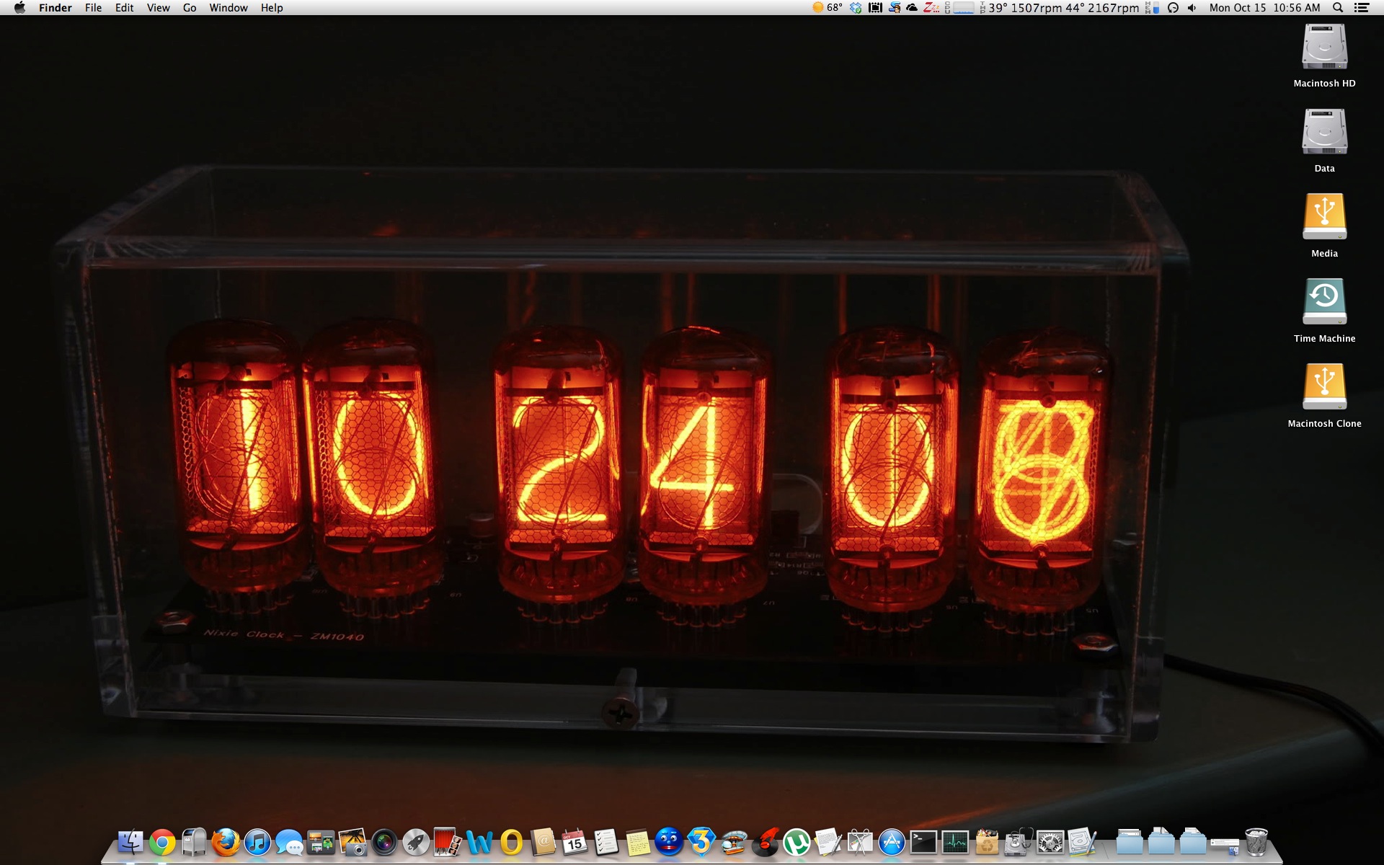The height and width of the screenshot is (865, 1384).
Task: Launch Terminal from the Dock
Action: tap(923, 842)
